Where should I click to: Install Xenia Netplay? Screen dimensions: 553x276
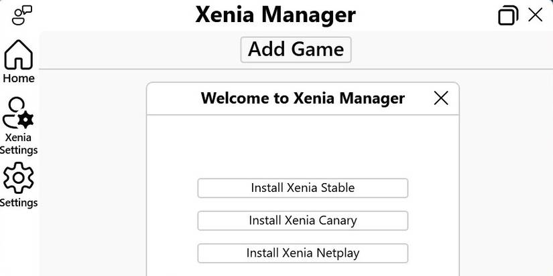tap(302, 253)
